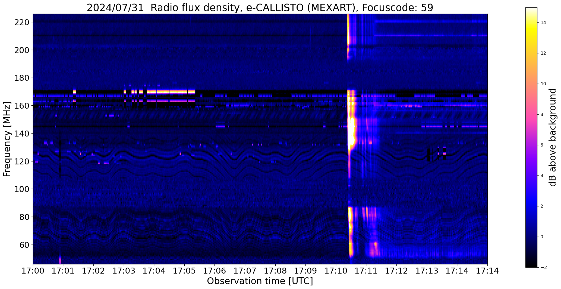The width and height of the screenshot is (561, 289).
Task: Click the 17:06 time tick label
Action: pos(215,271)
